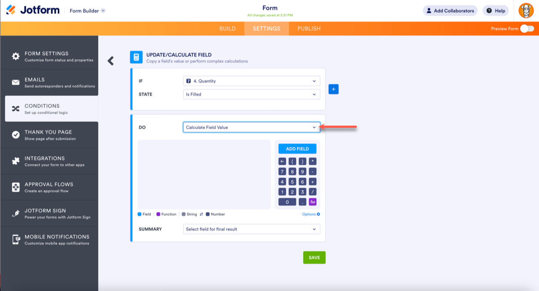Click the number 3 calculator key
Image resolution: width=539 pixels, height=291 pixels.
click(302, 192)
